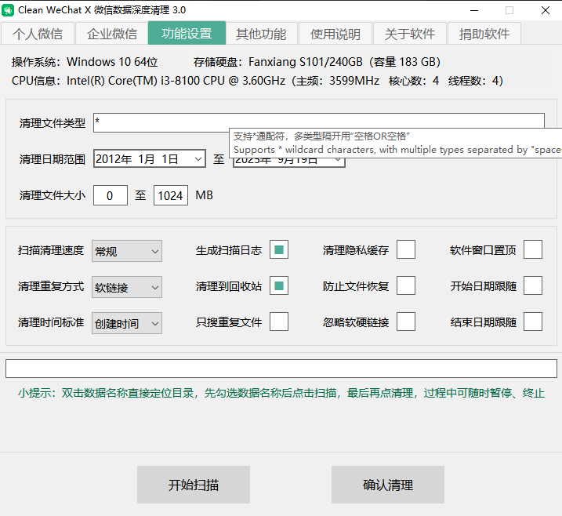This screenshot has height=516, width=562.
Task: Open the 企业微信 tab
Action: pyautogui.click(x=112, y=34)
